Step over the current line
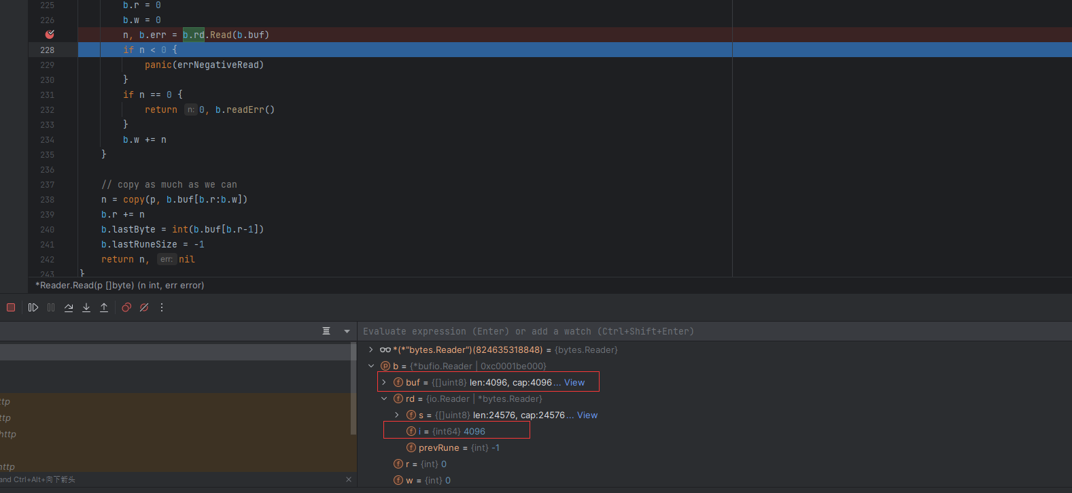Screen dimensions: 1072x493 coord(69,307)
